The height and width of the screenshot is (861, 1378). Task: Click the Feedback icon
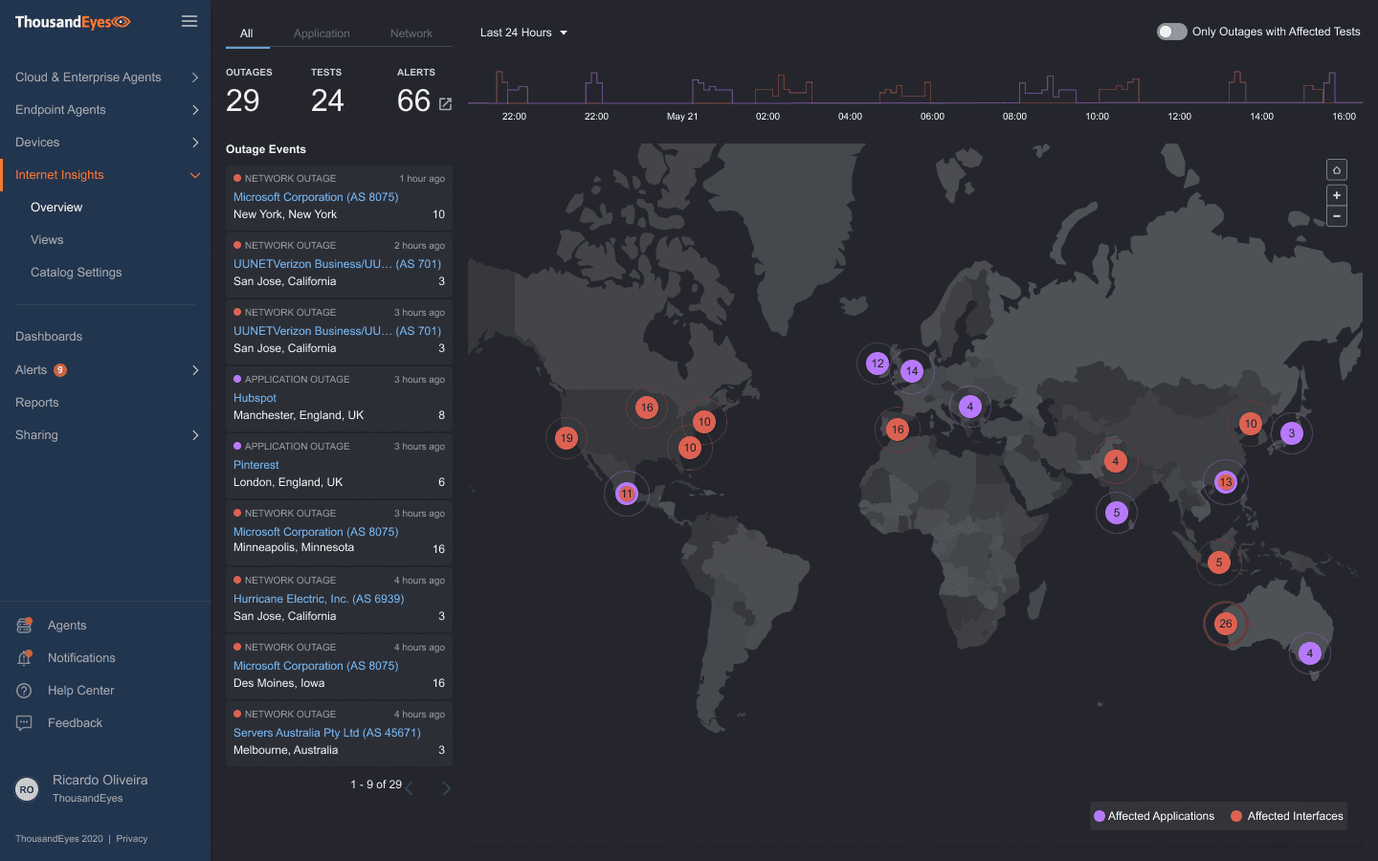click(23, 722)
